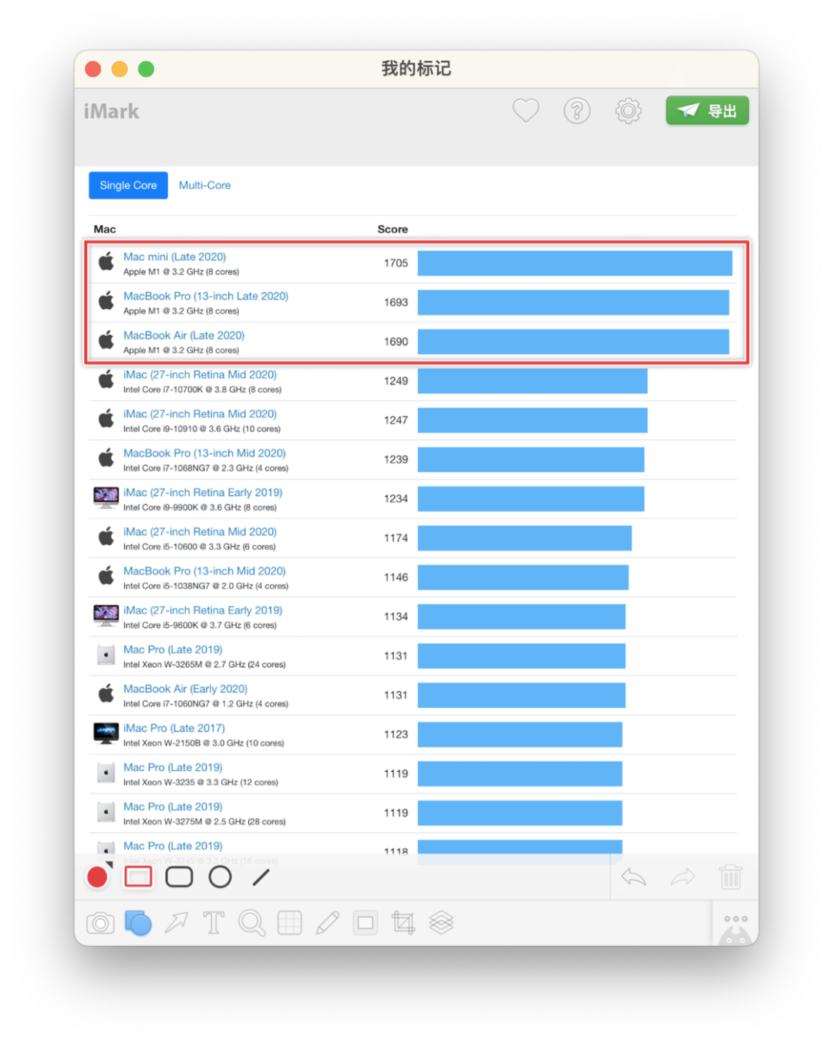Choose the ellipse shape option
Image resolution: width=833 pixels, height=1044 pixels.
220,877
